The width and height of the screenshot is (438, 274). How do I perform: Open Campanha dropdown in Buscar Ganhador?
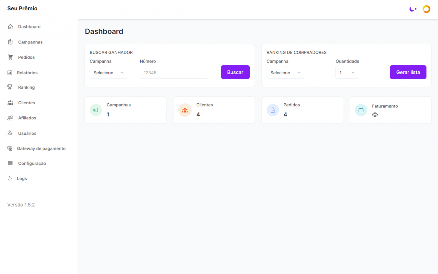(x=109, y=73)
